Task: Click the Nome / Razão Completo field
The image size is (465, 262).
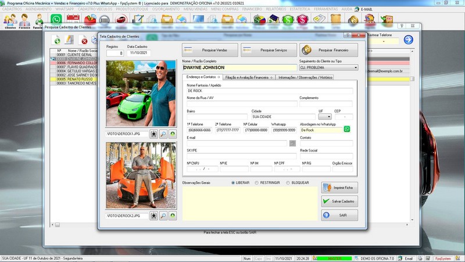Action: (x=239, y=68)
